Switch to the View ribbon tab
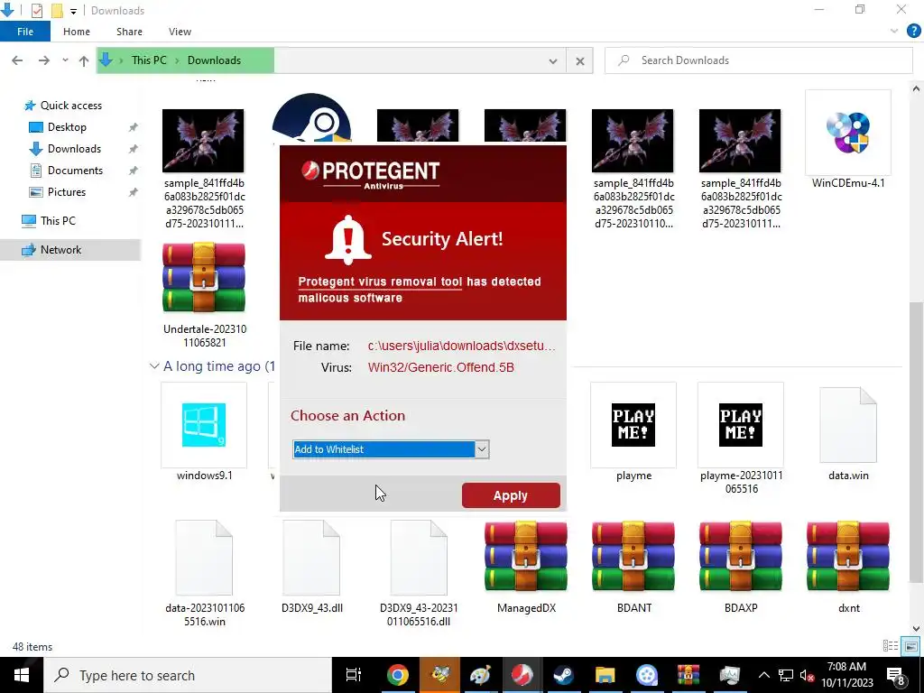Image resolution: width=924 pixels, height=693 pixels. click(x=180, y=32)
